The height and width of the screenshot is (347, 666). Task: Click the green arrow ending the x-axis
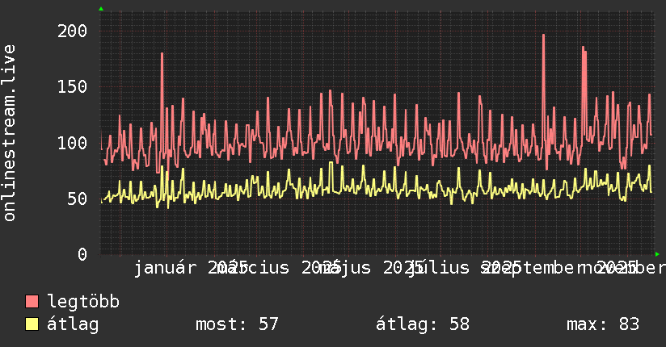click(x=657, y=254)
